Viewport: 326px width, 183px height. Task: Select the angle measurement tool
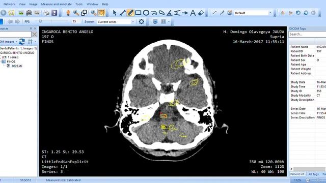click(x=170, y=13)
